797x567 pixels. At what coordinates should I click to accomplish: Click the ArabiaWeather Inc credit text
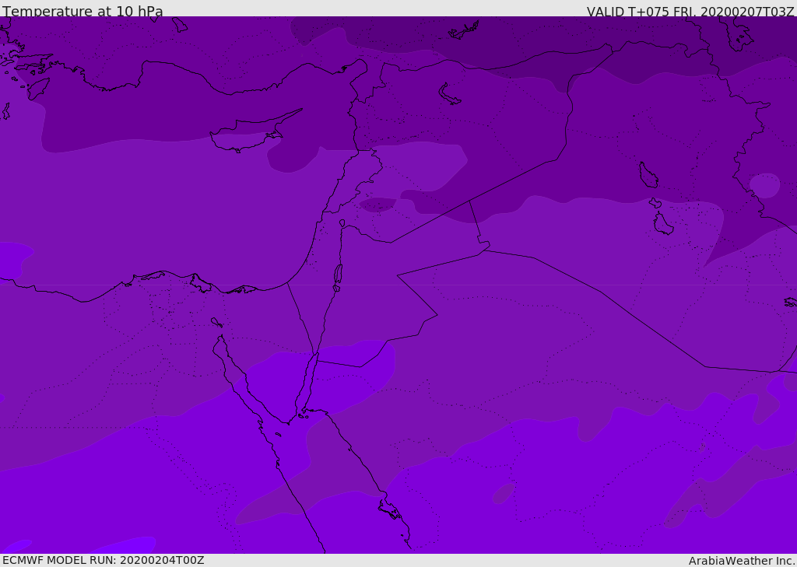(x=741, y=561)
